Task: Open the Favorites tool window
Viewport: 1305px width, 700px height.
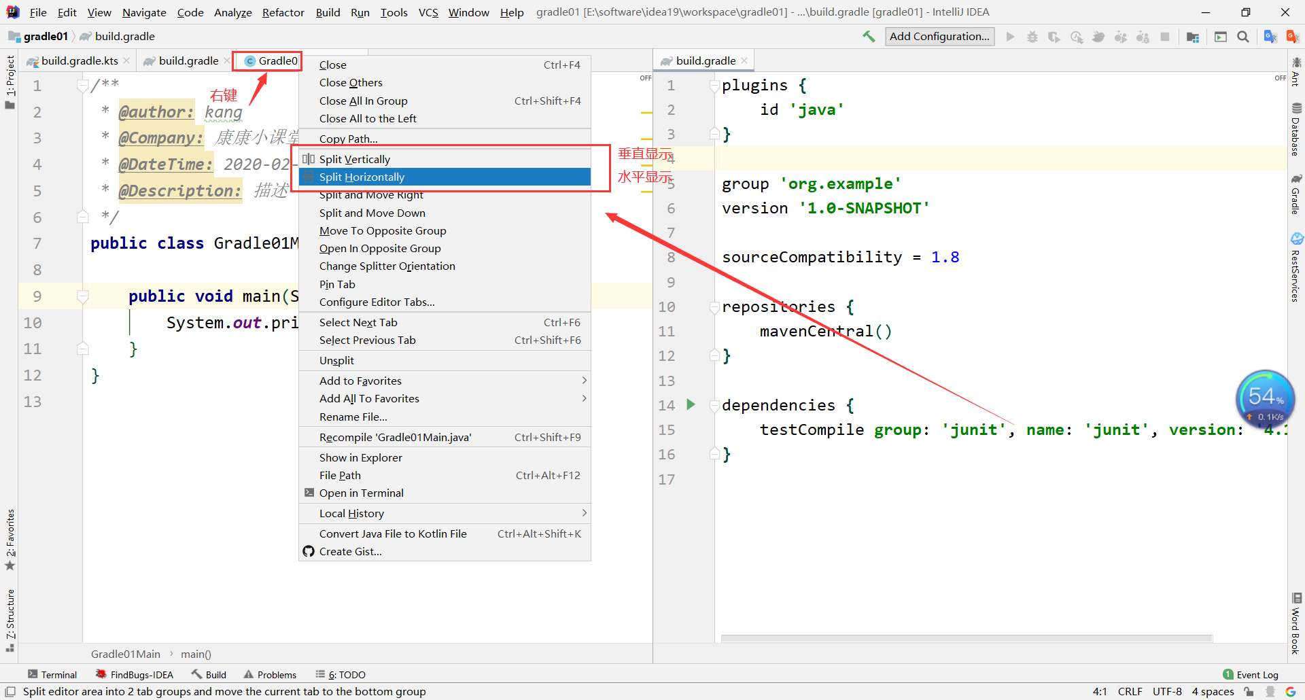Action: click(x=10, y=540)
